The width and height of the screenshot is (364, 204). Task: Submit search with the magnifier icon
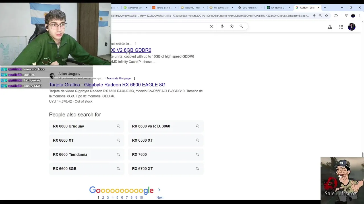(x=241, y=26)
